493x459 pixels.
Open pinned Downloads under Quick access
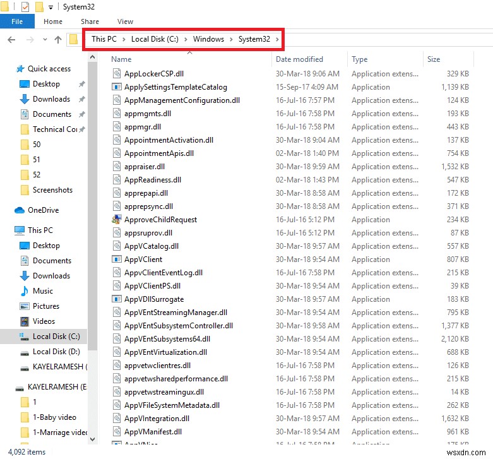click(51, 99)
